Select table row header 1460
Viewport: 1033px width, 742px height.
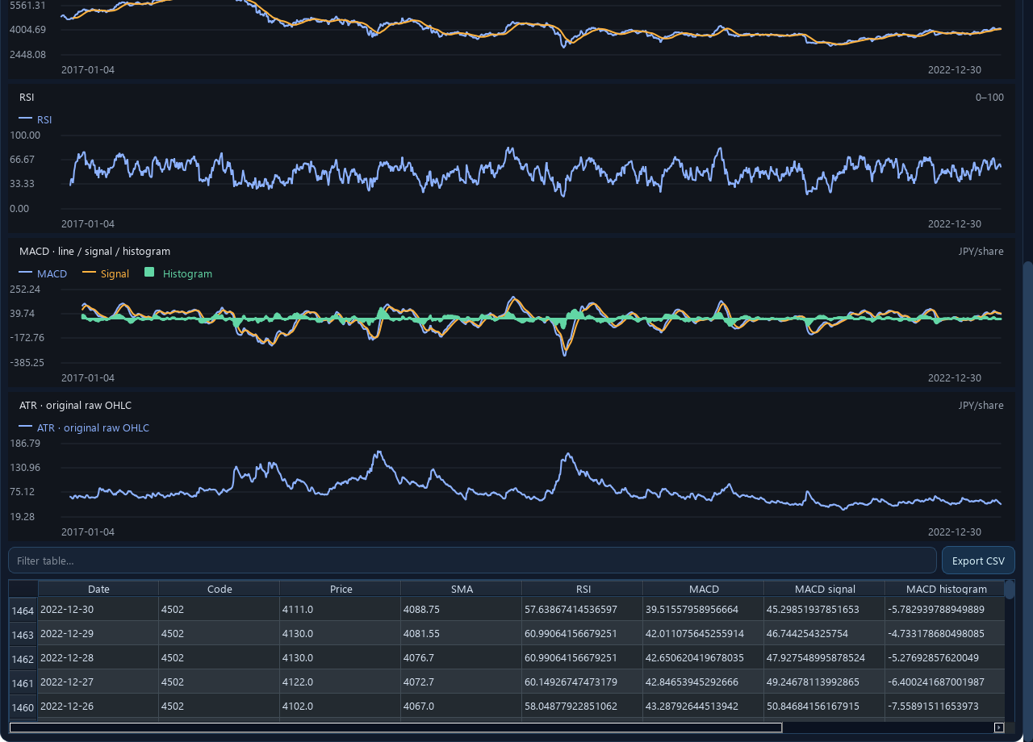pyautogui.click(x=23, y=707)
